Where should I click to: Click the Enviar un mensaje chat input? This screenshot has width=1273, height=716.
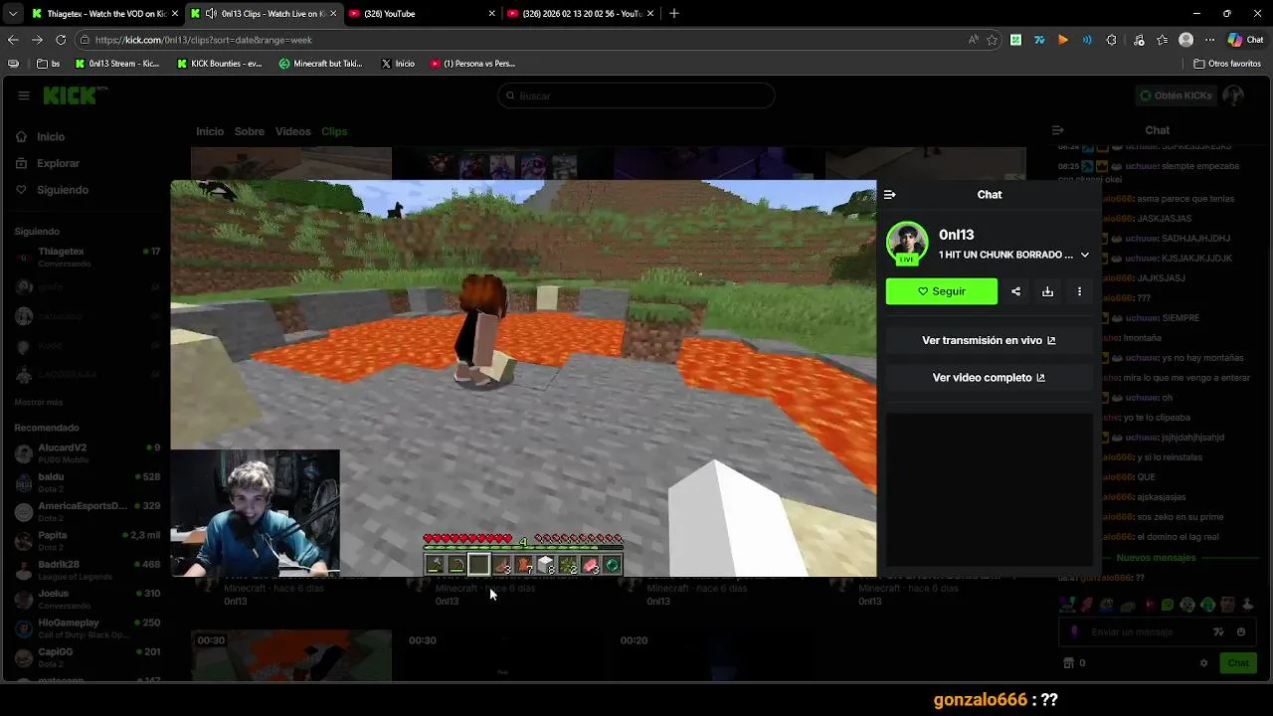coord(1135,631)
